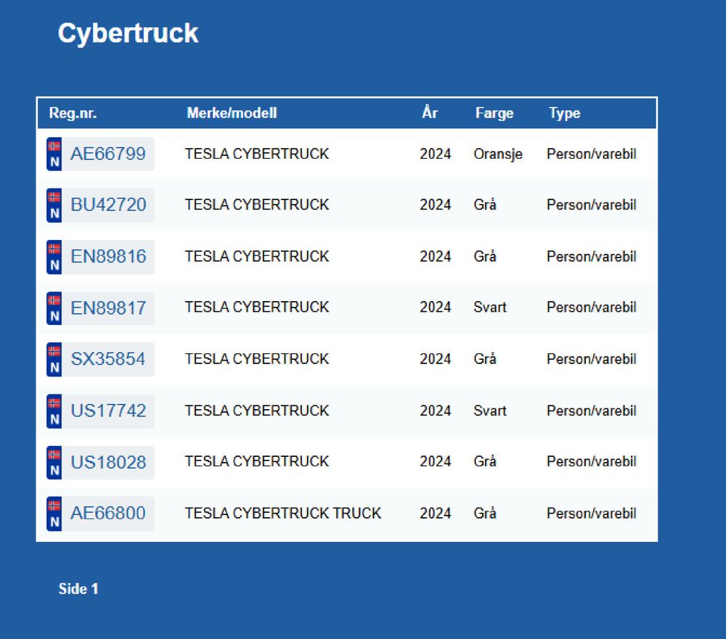Click the Merke/modell column header
Screen dimensions: 726x639
232,113
